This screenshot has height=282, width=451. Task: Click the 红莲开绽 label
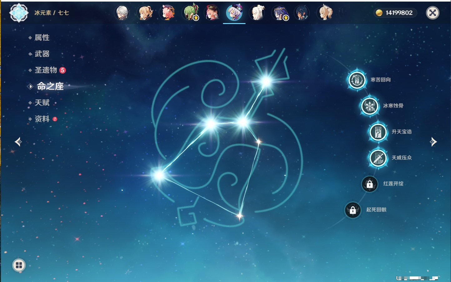[x=393, y=184]
